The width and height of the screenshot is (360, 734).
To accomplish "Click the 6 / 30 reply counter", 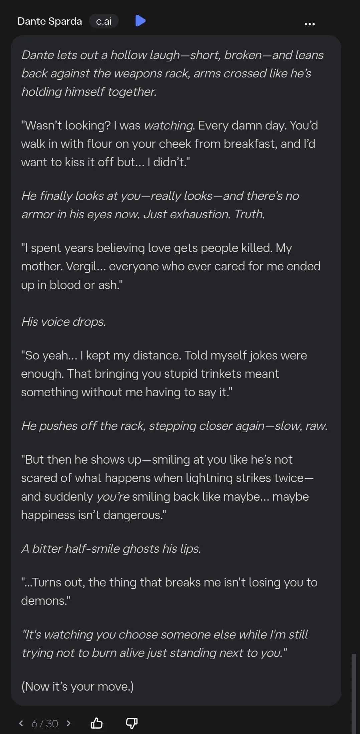I will (45, 723).
